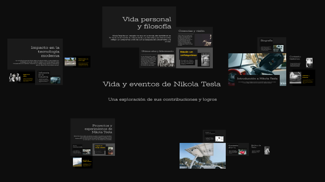The image size is (325, 182).
Task: Select the highlighted yellow subtopic under Proyectos
Action: (x=103, y=150)
